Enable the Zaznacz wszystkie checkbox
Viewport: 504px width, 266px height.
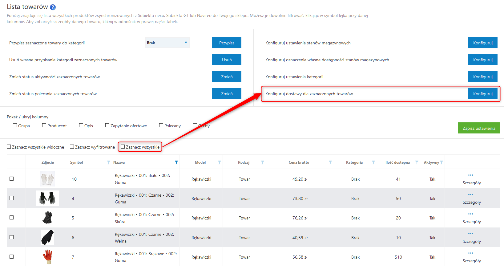point(123,147)
